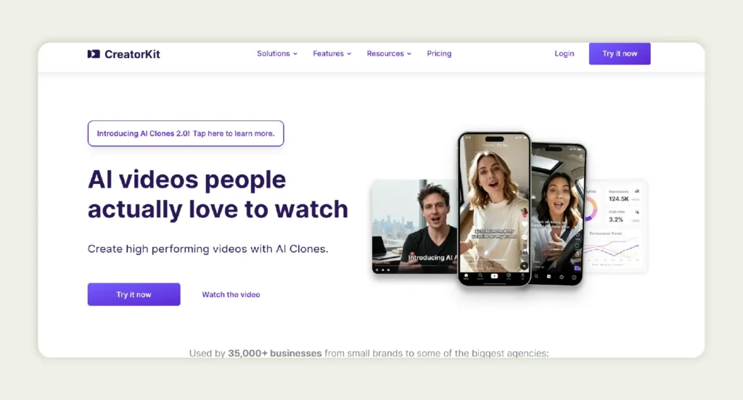The width and height of the screenshot is (743, 400).
Task: Go to the Pricing page
Action: tap(439, 54)
